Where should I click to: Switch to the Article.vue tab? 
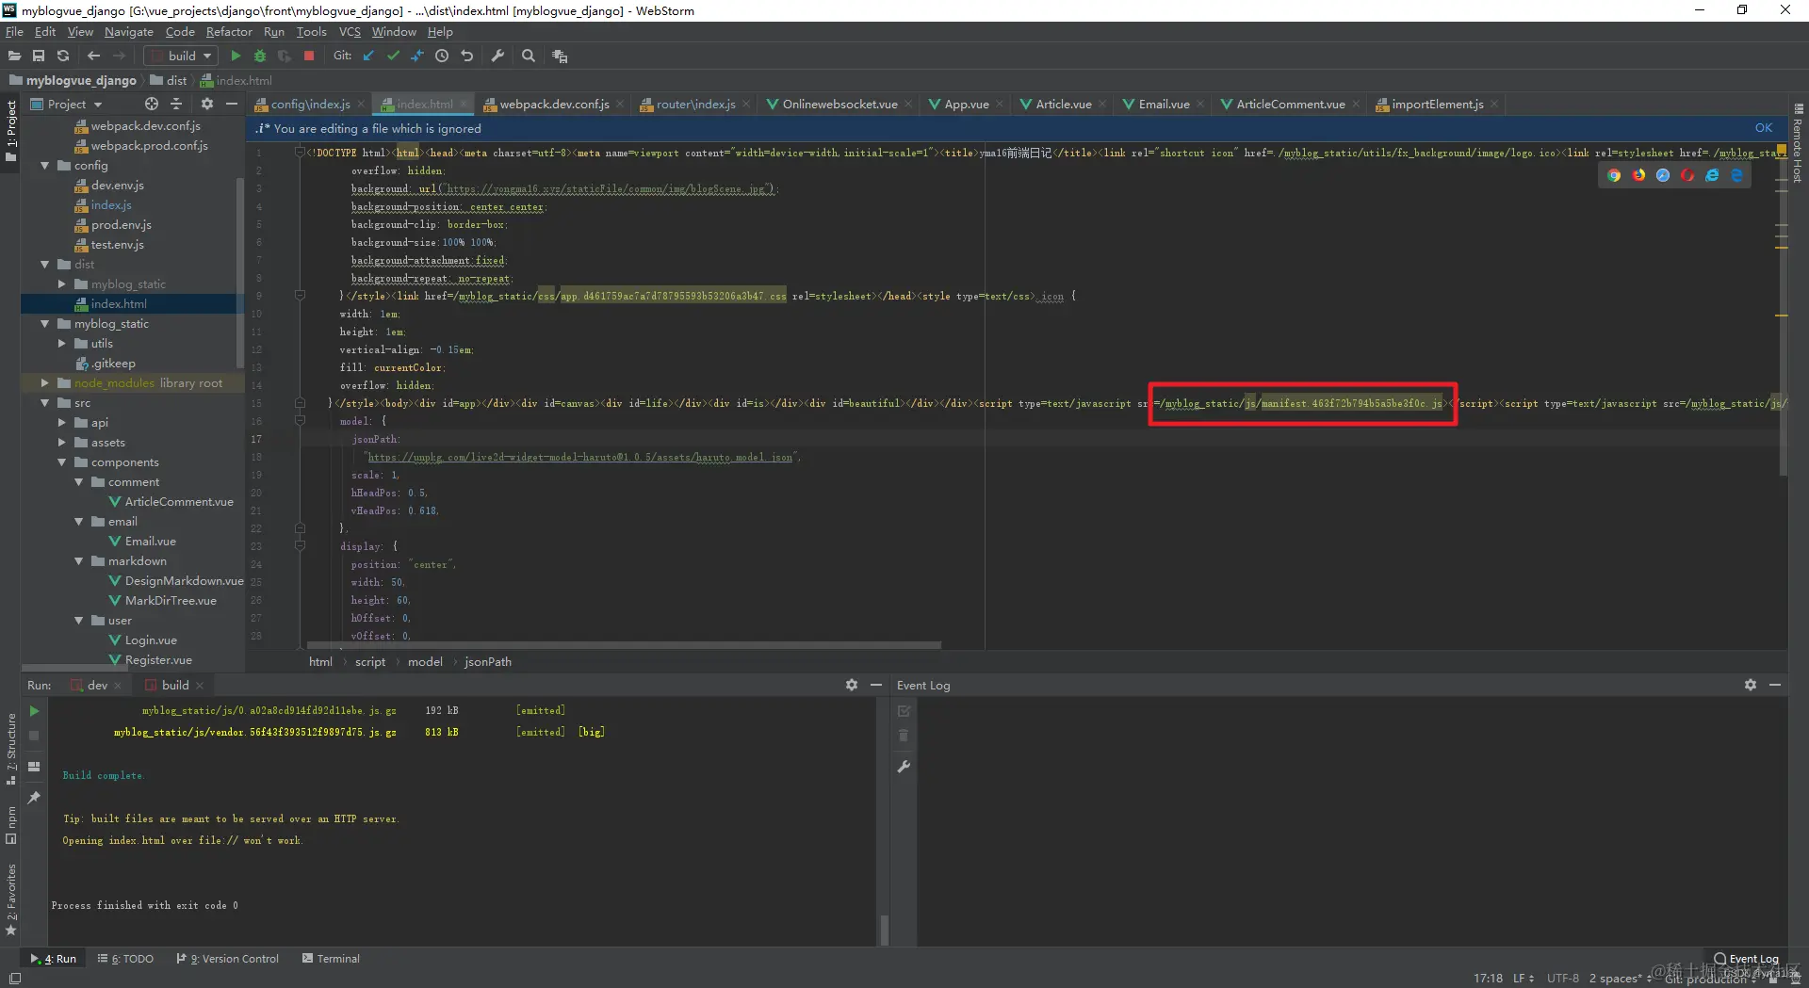(x=1063, y=104)
